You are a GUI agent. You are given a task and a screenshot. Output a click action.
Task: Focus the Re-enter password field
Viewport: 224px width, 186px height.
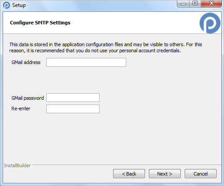coord(73,109)
